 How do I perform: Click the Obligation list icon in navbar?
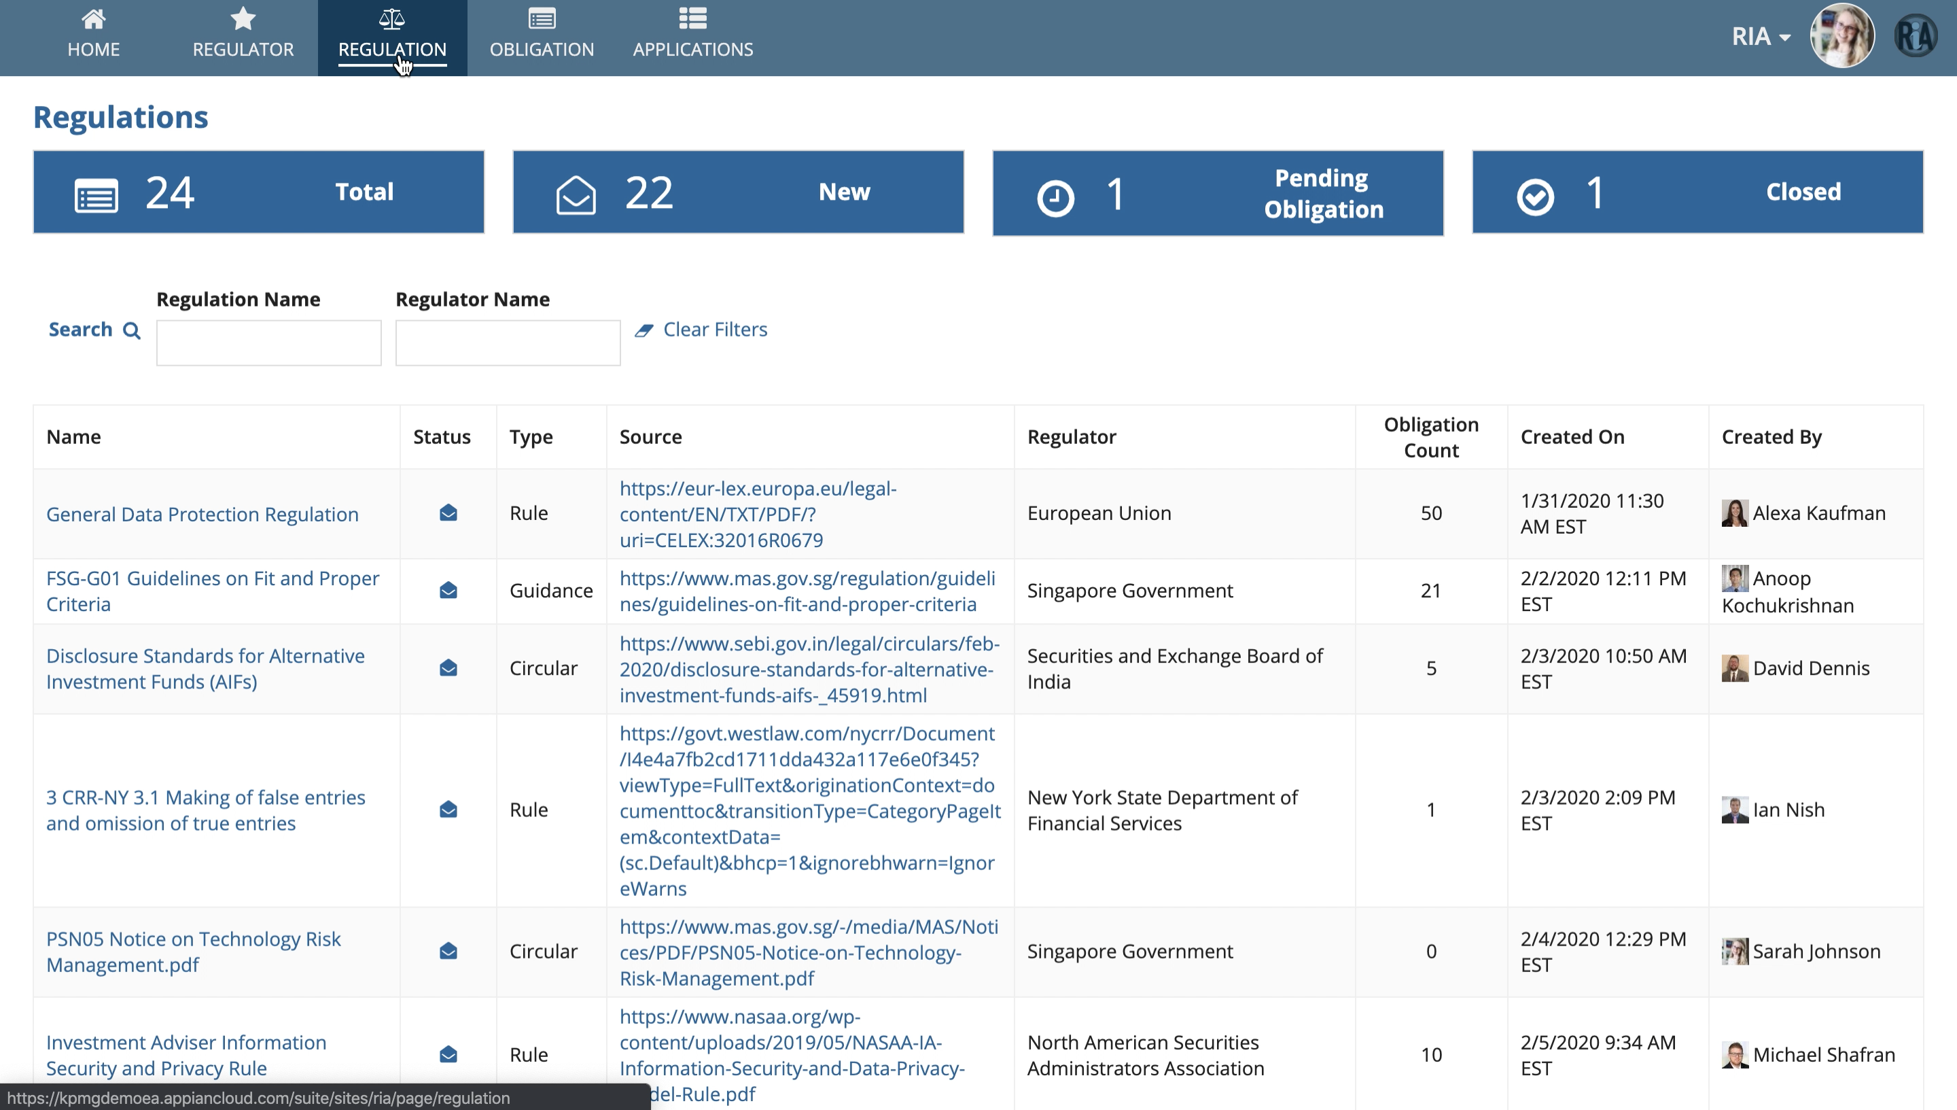point(541,18)
